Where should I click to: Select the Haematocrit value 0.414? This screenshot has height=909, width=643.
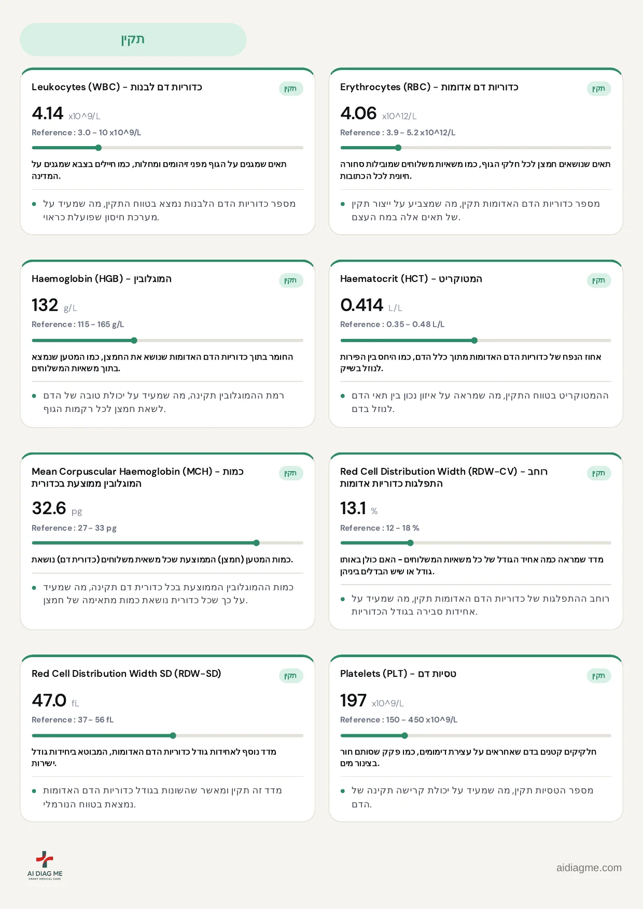click(x=361, y=305)
